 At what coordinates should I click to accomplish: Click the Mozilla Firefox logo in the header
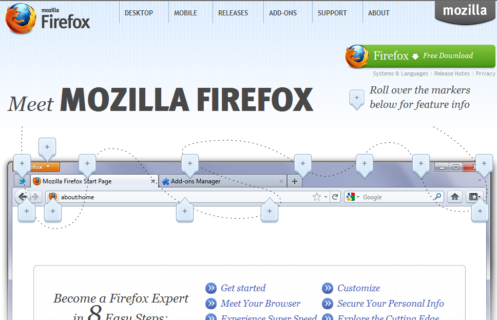coord(48,18)
